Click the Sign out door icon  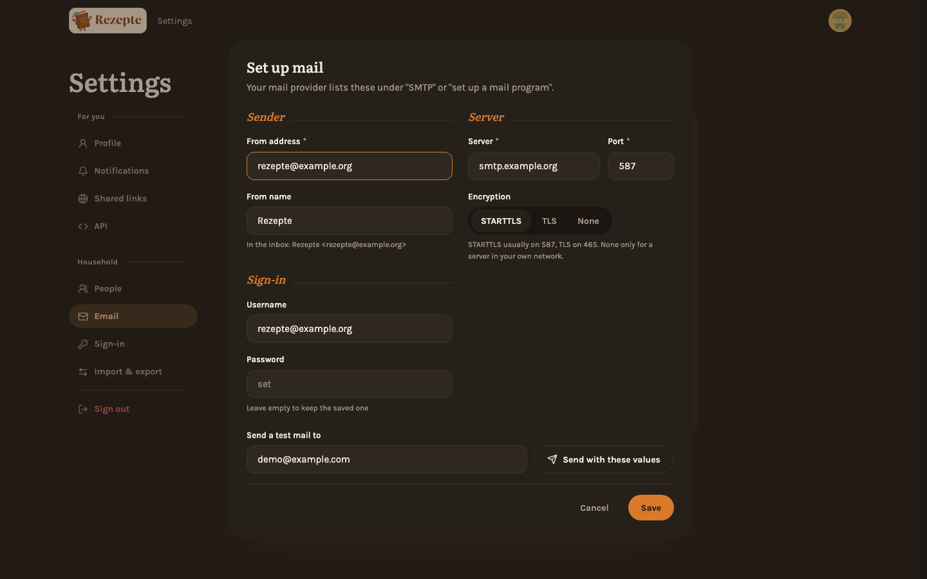coord(83,409)
